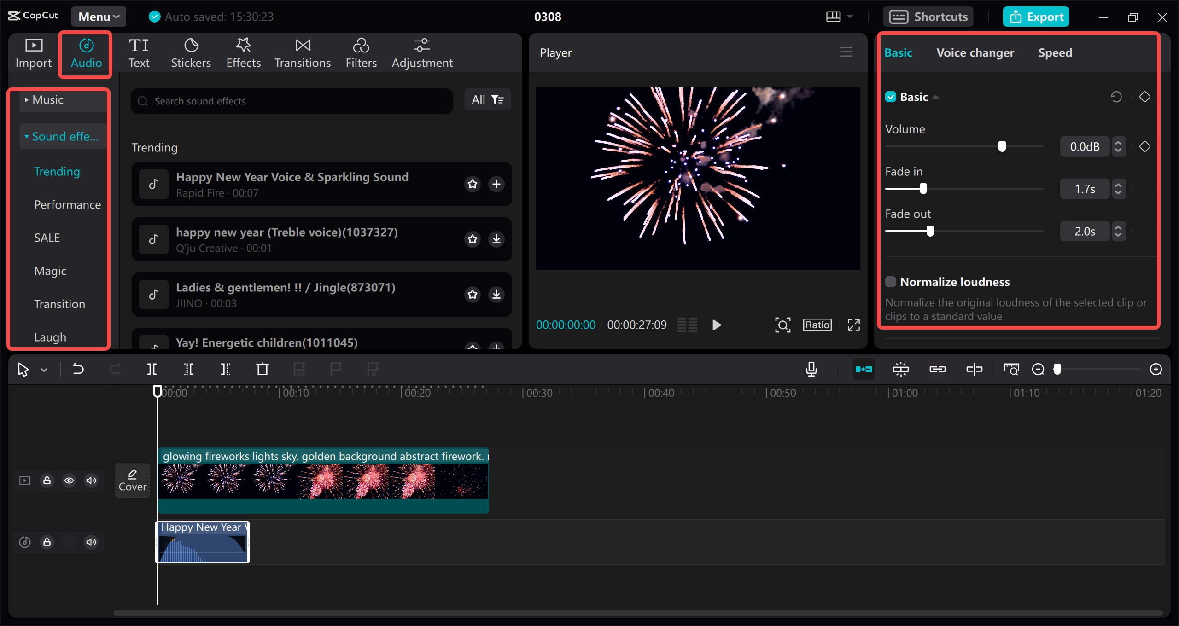The width and height of the screenshot is (1179, 626).
Task: Open the Effects panel
Action: [243, 52]
